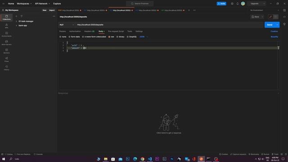
Task: Select the binary body type
Action: (x=120, y=37)
